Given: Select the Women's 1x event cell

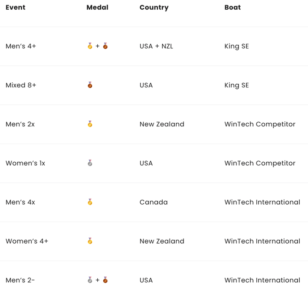Looking at the screenshot, I should click(x=25, y=163).
